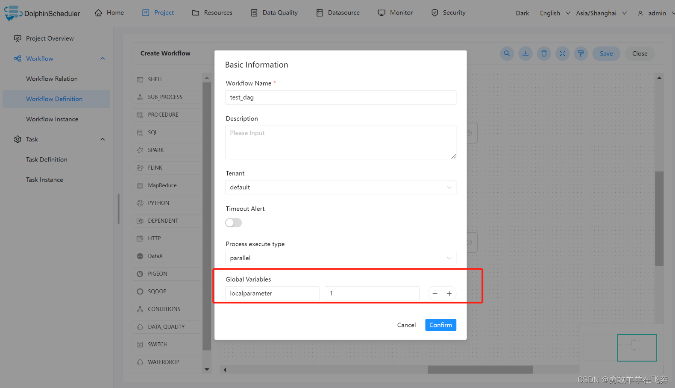Click the PYTHON task icon
The image size is (675, 388).
coord(140,203)
